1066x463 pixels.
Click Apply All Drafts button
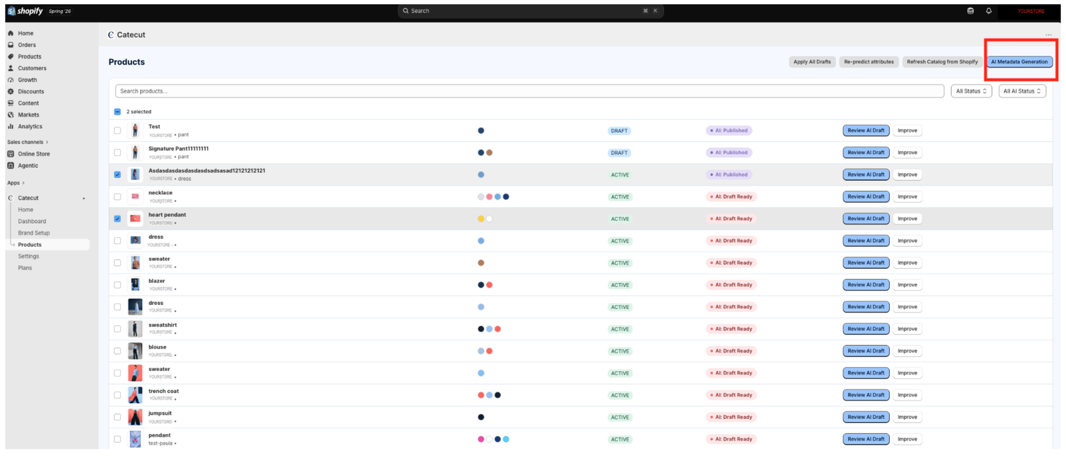(x=812, y=62)
